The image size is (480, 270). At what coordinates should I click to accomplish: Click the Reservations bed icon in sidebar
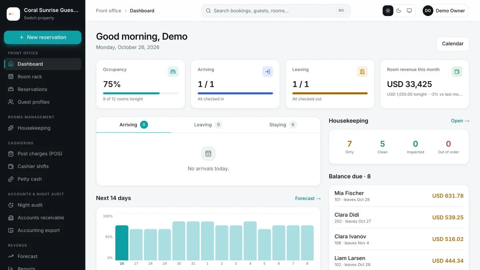pyautogui.click(x=11, y=89)
